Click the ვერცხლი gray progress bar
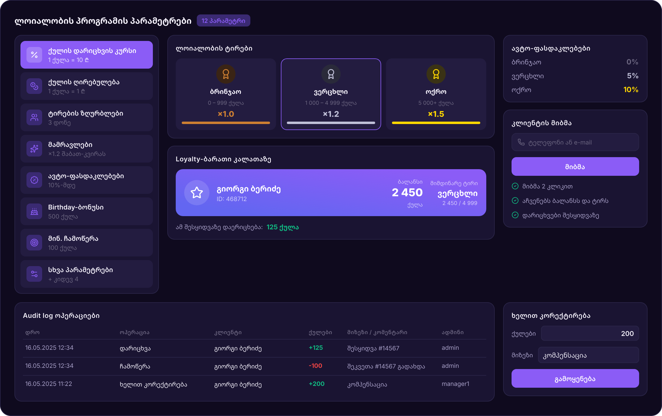 [x=331, y=123]
